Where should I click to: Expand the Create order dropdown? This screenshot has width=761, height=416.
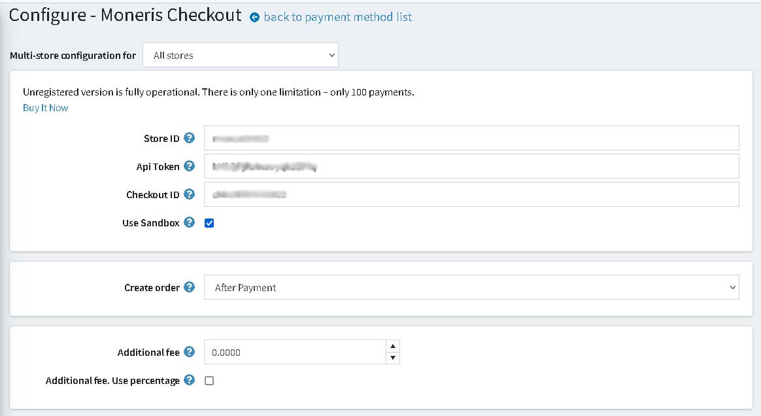[471, 287]
